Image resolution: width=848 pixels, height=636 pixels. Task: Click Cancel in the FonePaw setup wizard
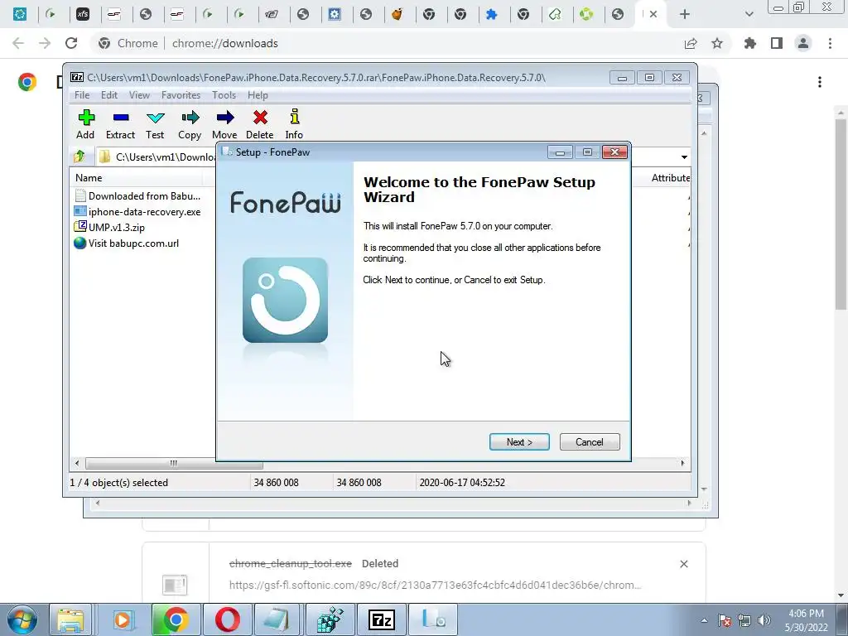coord(590,442)
